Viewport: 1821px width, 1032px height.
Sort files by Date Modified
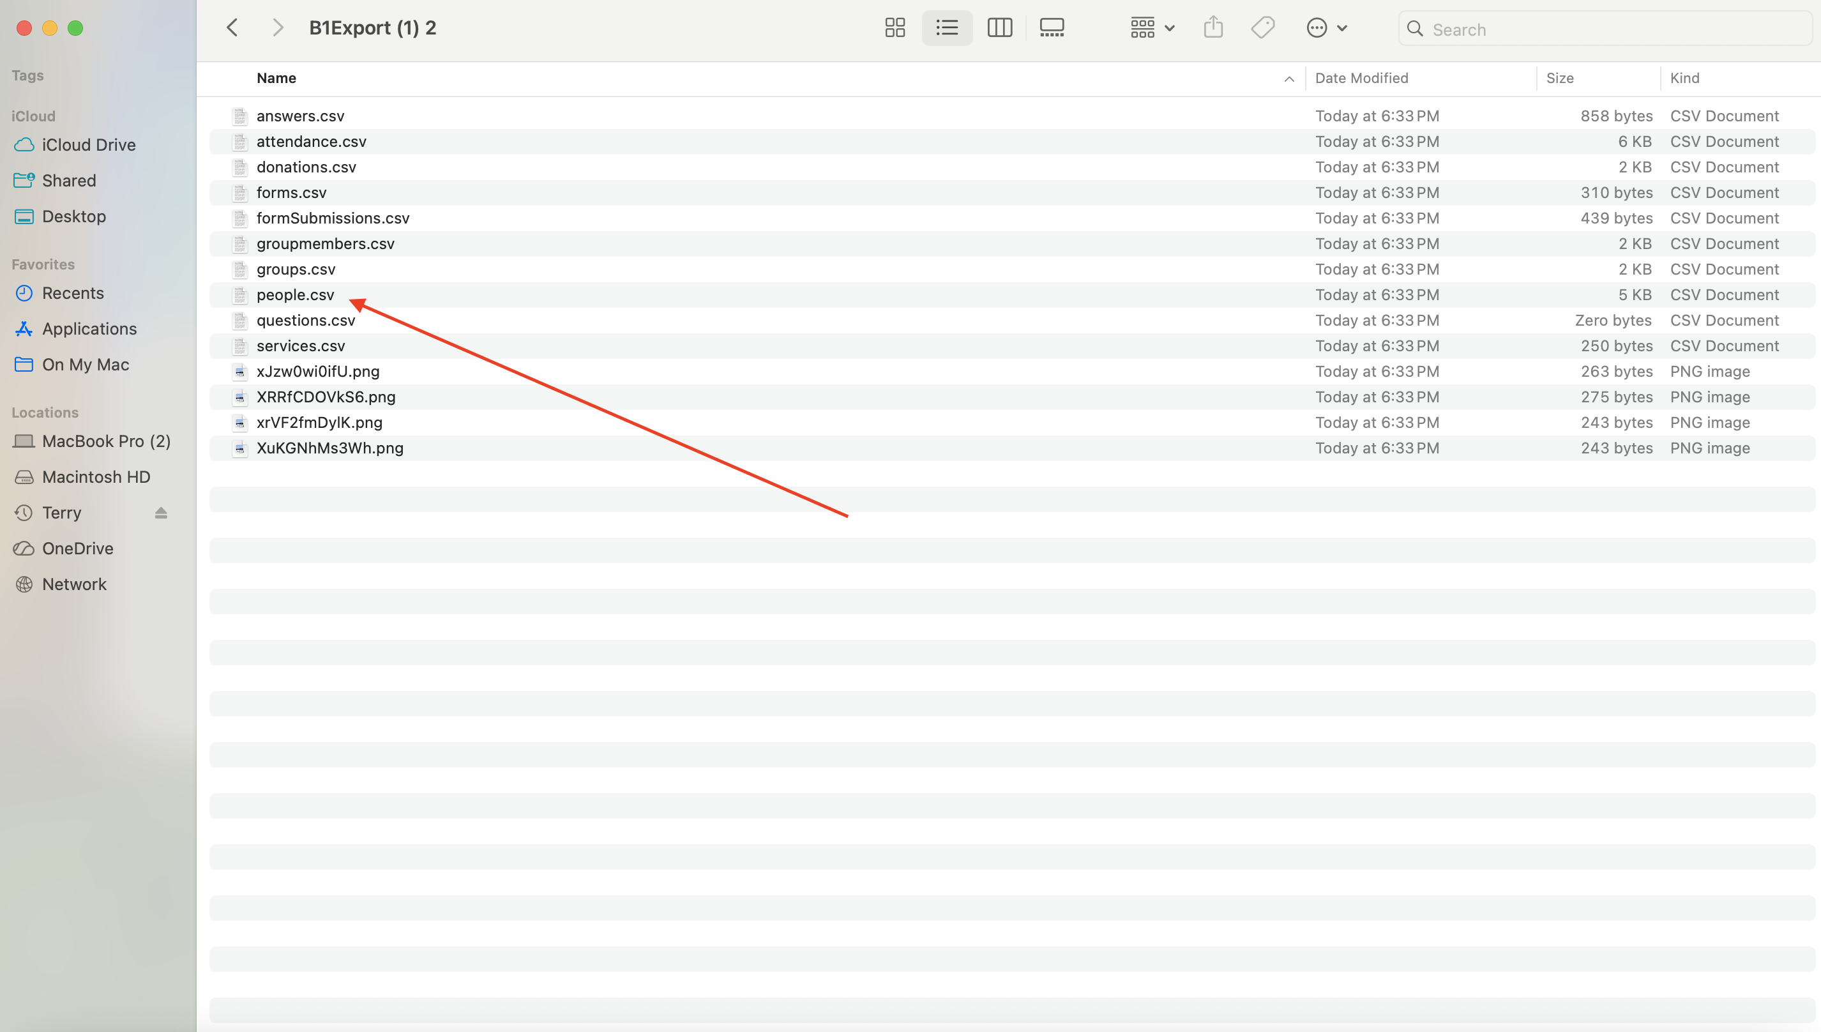[1361, 78]
